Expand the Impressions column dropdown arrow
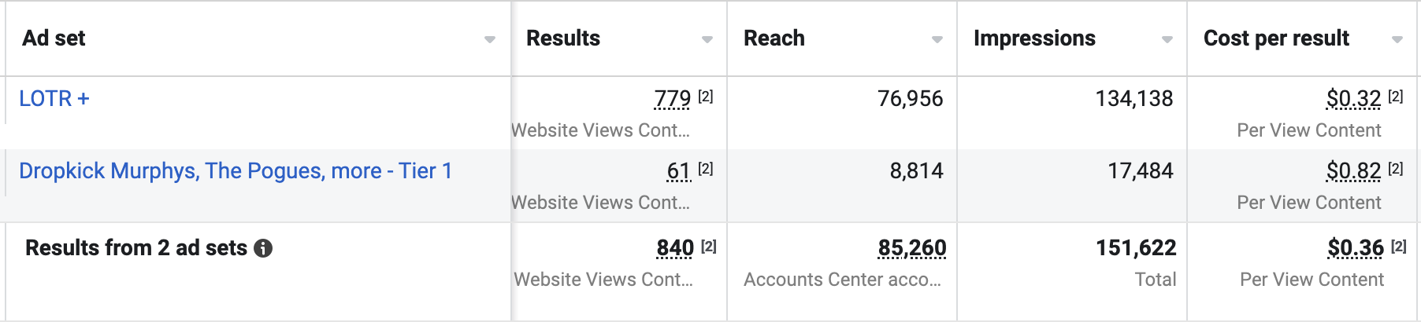The image size is (1421, 322). pyautogui.click(x=1167, y=39)
